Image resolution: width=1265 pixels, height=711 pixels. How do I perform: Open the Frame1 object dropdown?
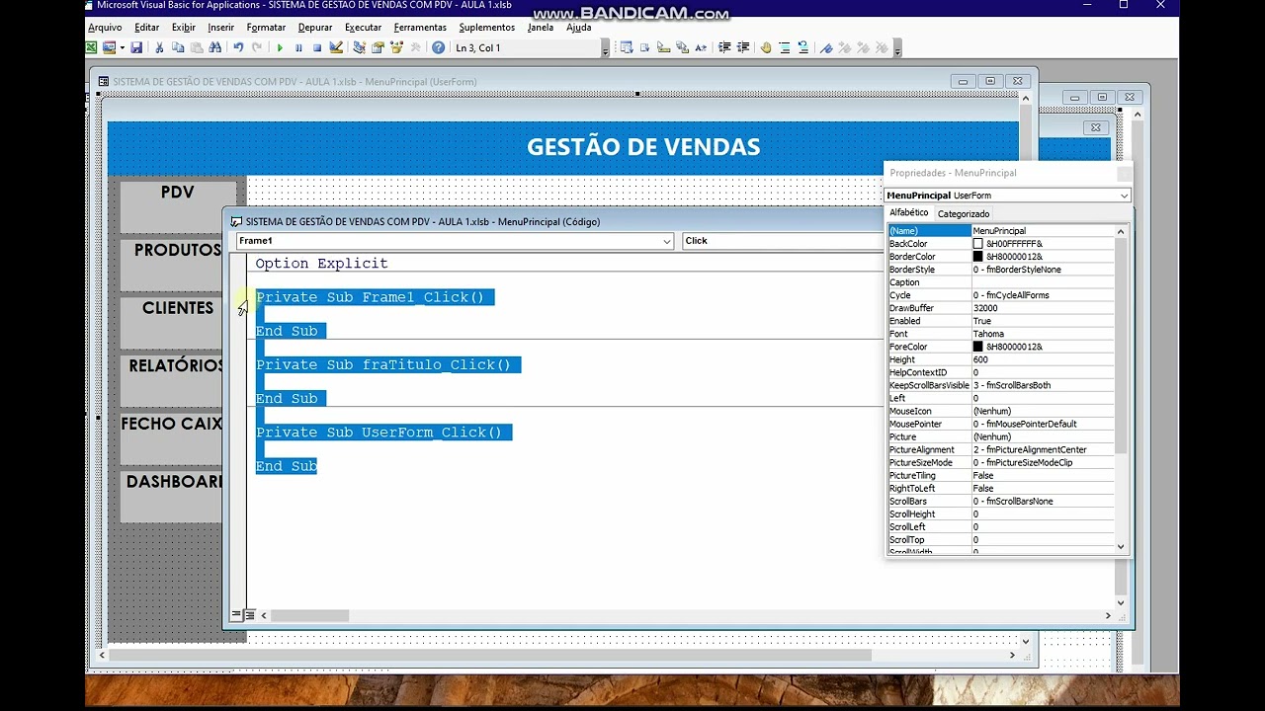coord(667,241)
